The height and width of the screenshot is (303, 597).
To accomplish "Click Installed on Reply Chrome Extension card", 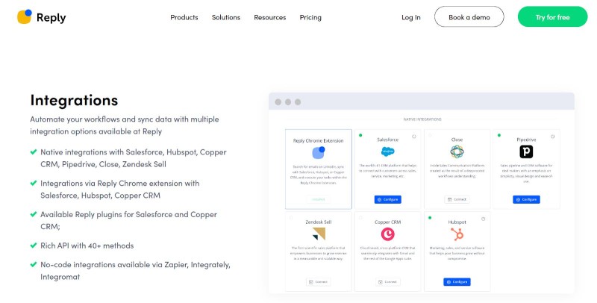I will coord(319,199).
